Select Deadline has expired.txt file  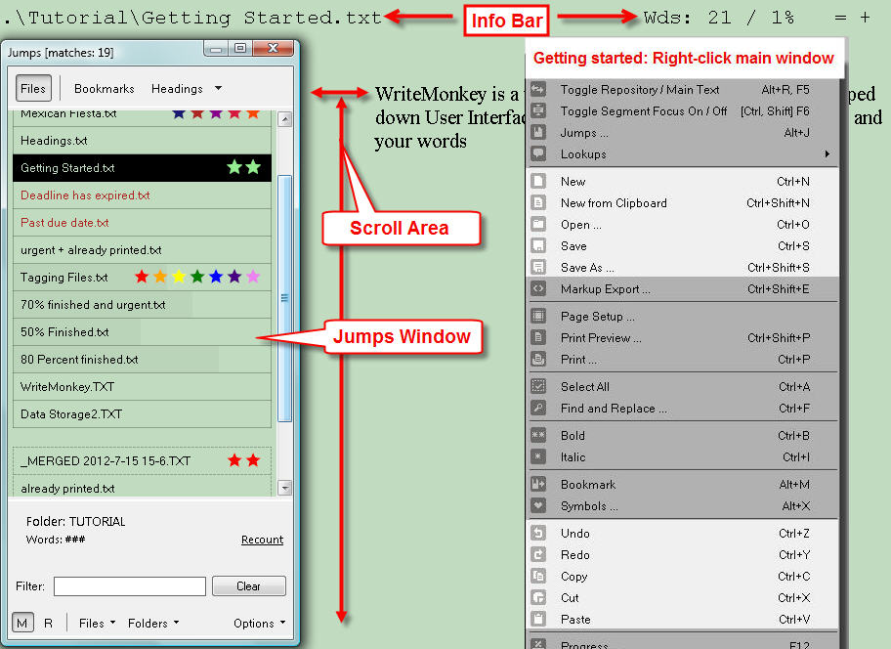(x=142, y=195)
